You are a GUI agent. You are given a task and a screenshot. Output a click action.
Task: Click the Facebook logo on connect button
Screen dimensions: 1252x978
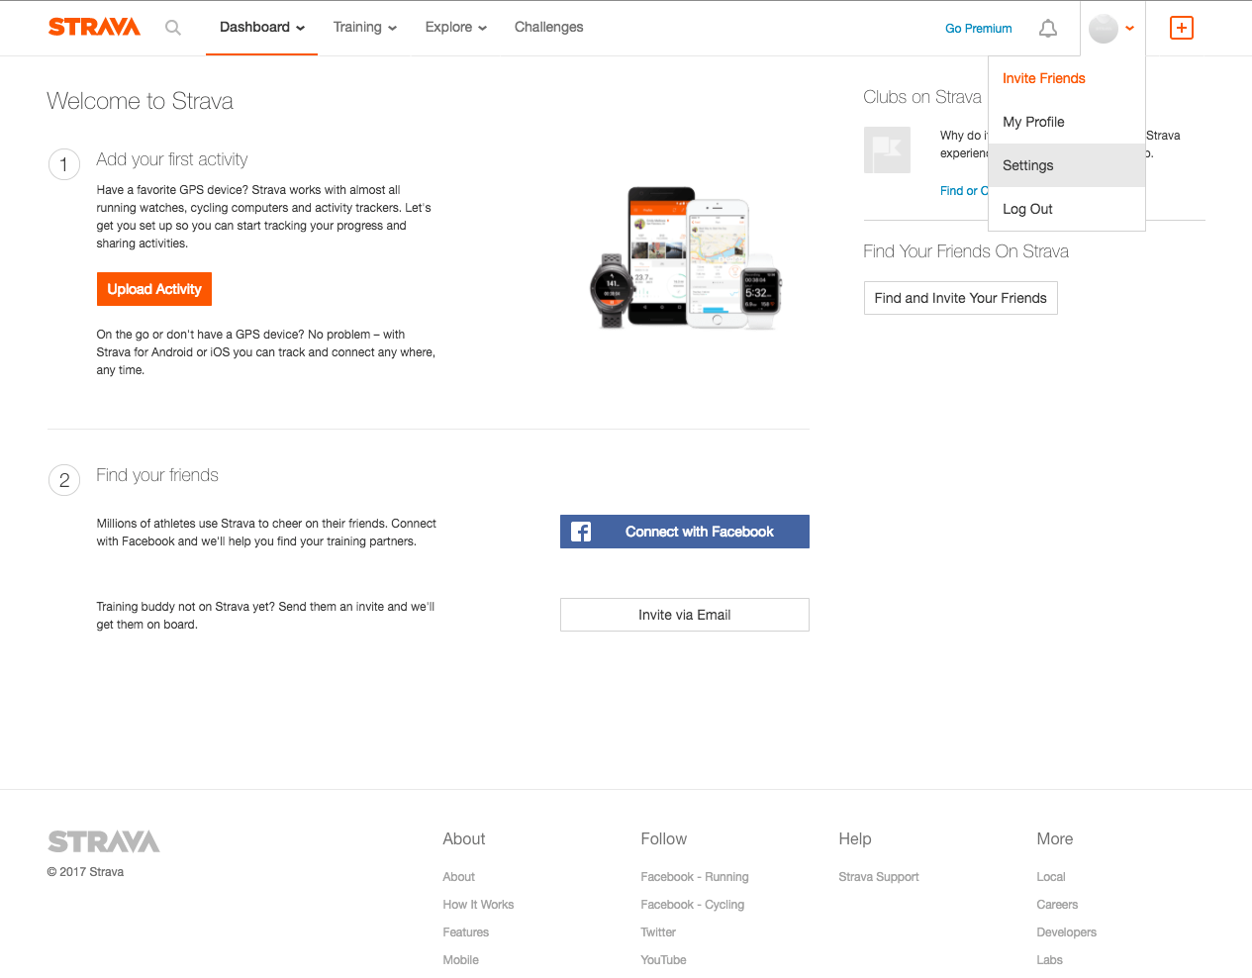click(581, 532)
